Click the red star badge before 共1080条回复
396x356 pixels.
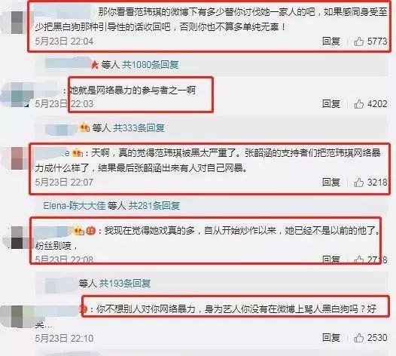coord(95,66)
